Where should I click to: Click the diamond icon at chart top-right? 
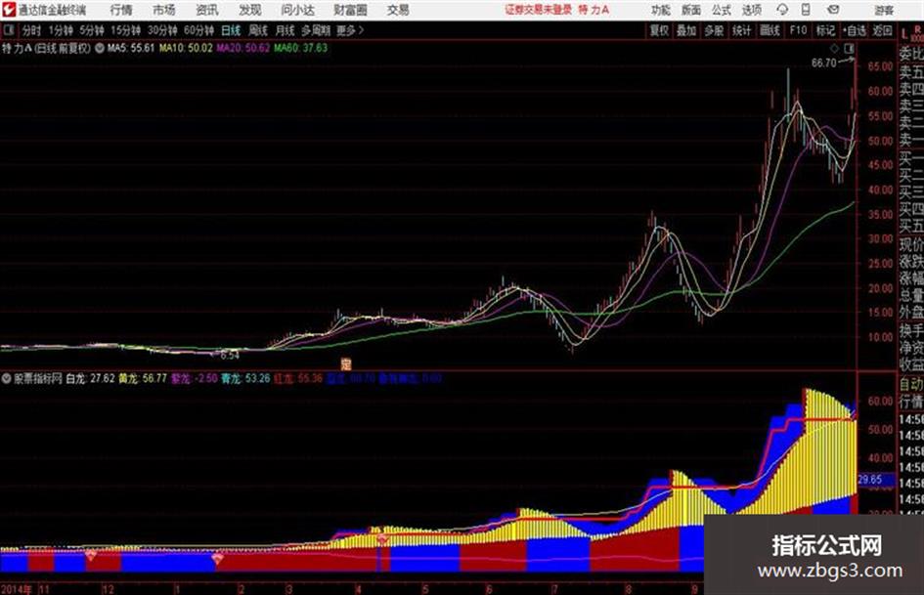pos(835,49)
